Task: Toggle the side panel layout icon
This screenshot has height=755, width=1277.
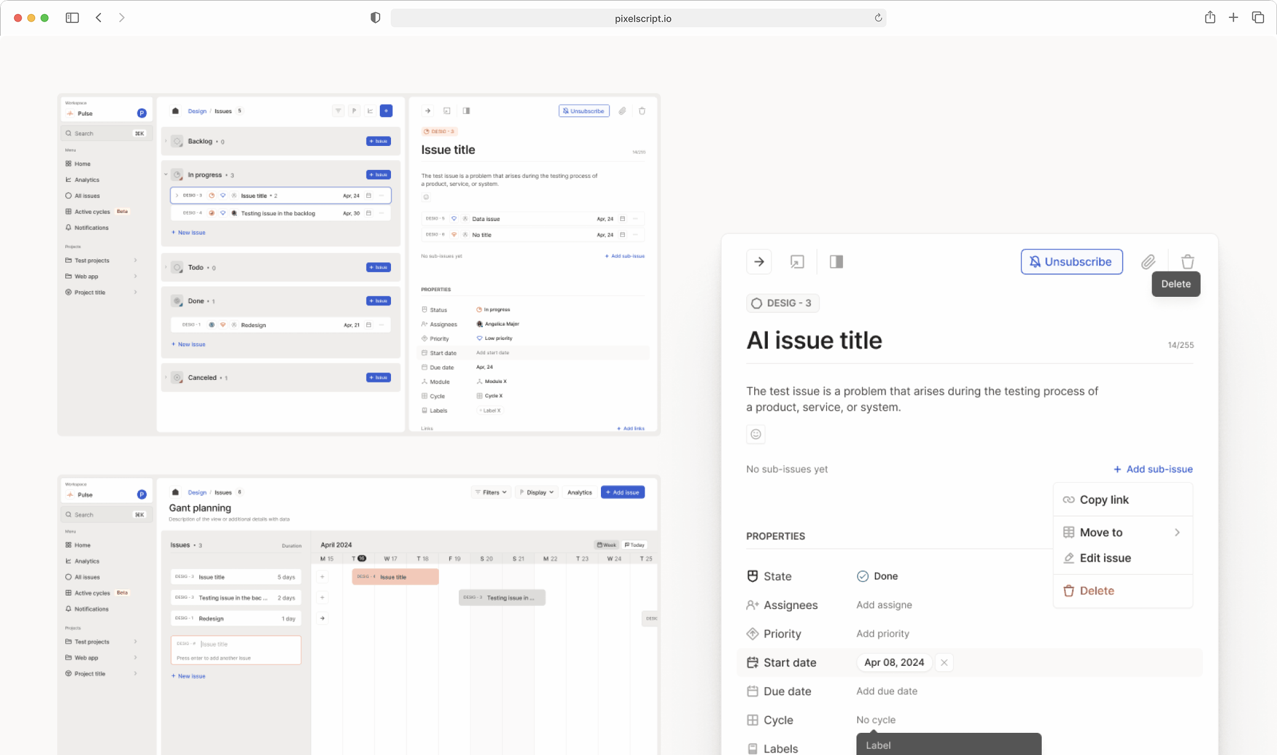Action: pos(836,262)
